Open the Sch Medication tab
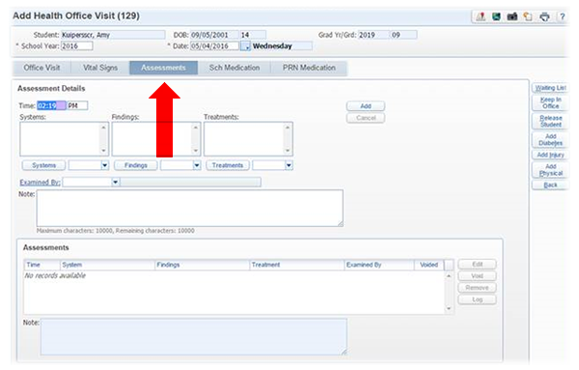579x370 pixels. click(x=234, y=68)
